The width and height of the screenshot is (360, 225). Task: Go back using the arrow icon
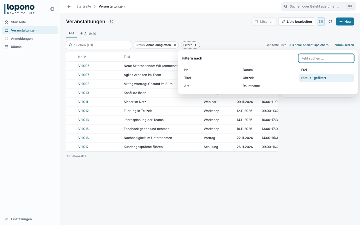point(69,6)
